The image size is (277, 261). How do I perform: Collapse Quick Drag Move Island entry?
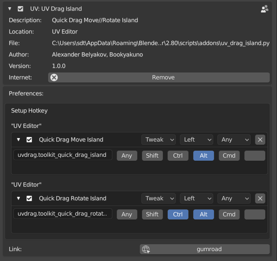click(18, 140)
